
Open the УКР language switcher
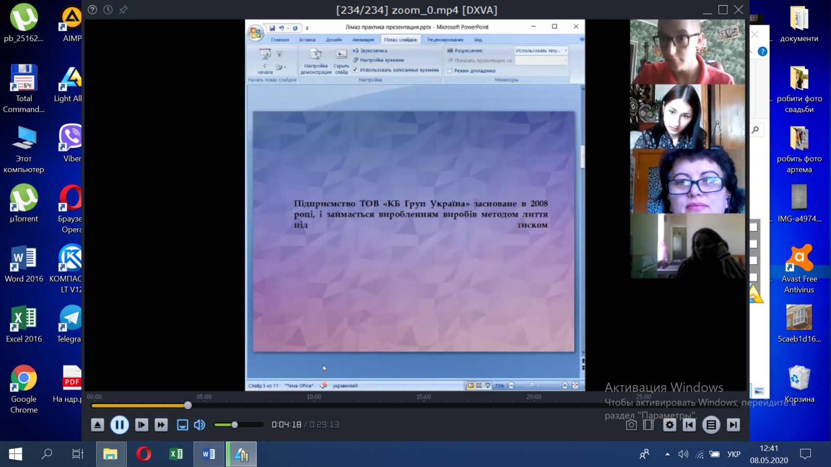pyautogui.click(x=733, y=455)
